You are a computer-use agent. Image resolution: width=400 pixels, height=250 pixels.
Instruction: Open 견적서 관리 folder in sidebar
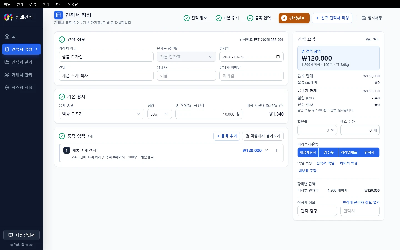click(x=22, y=62)
